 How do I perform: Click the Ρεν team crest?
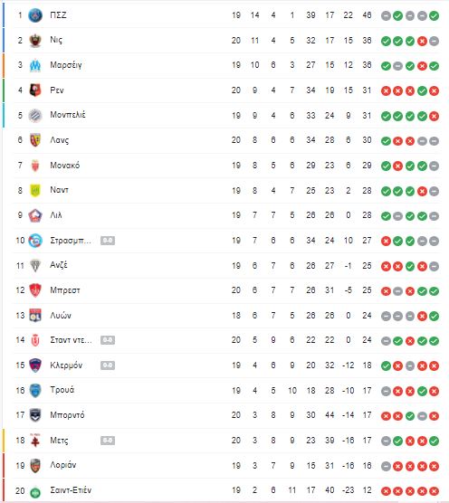tap(35, 90)
